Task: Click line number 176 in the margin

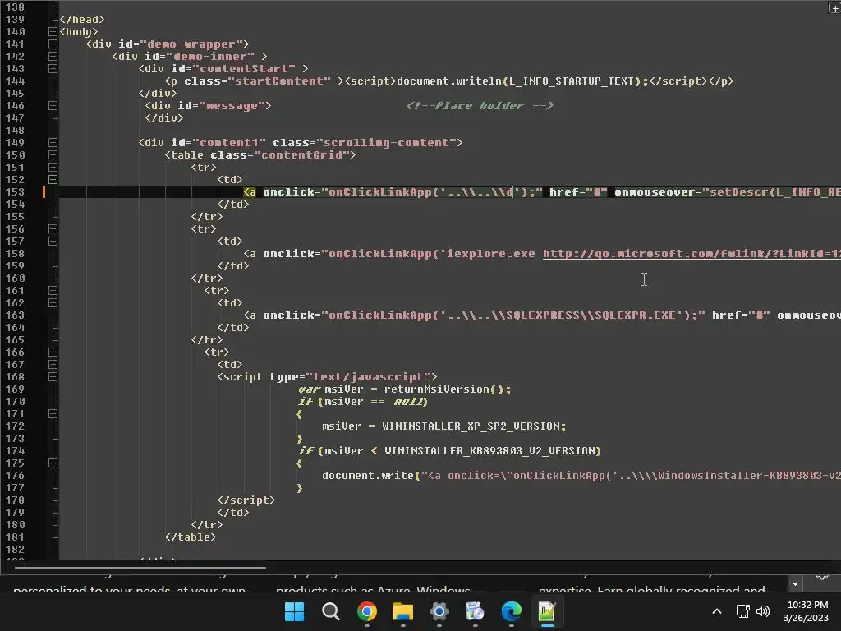Action: (x=15, y=476)
